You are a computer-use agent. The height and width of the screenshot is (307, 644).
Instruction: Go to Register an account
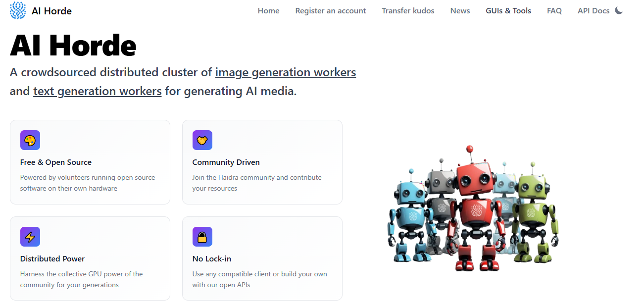331,11
